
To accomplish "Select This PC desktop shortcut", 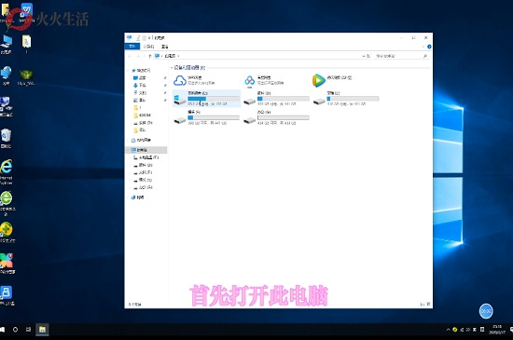I will point(7,44).
